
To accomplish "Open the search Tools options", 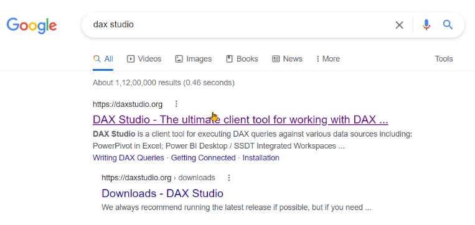I will pyautogui.click(x=444, y=58).
